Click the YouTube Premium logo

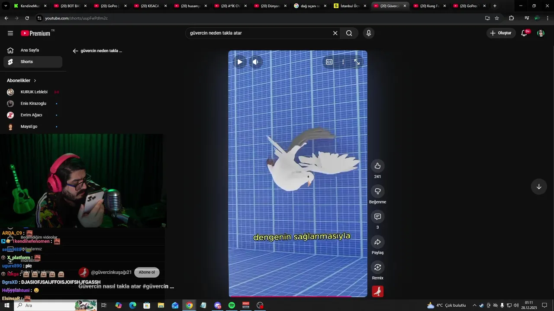(36, 33)
